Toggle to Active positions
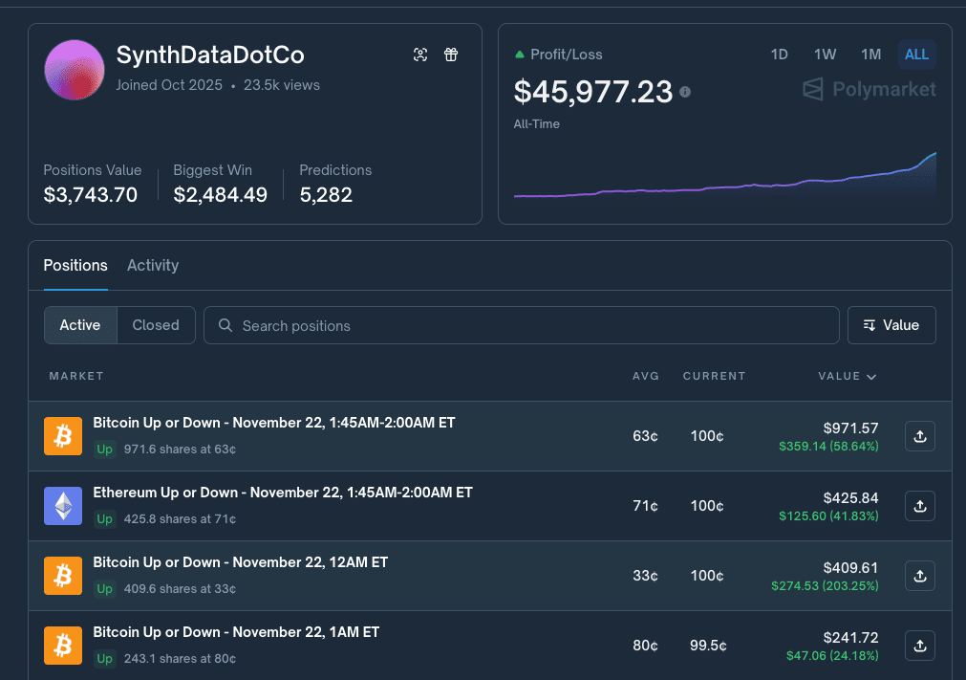Screen dimensions: 966x680 pyautogui.click(x=80, y=325)
